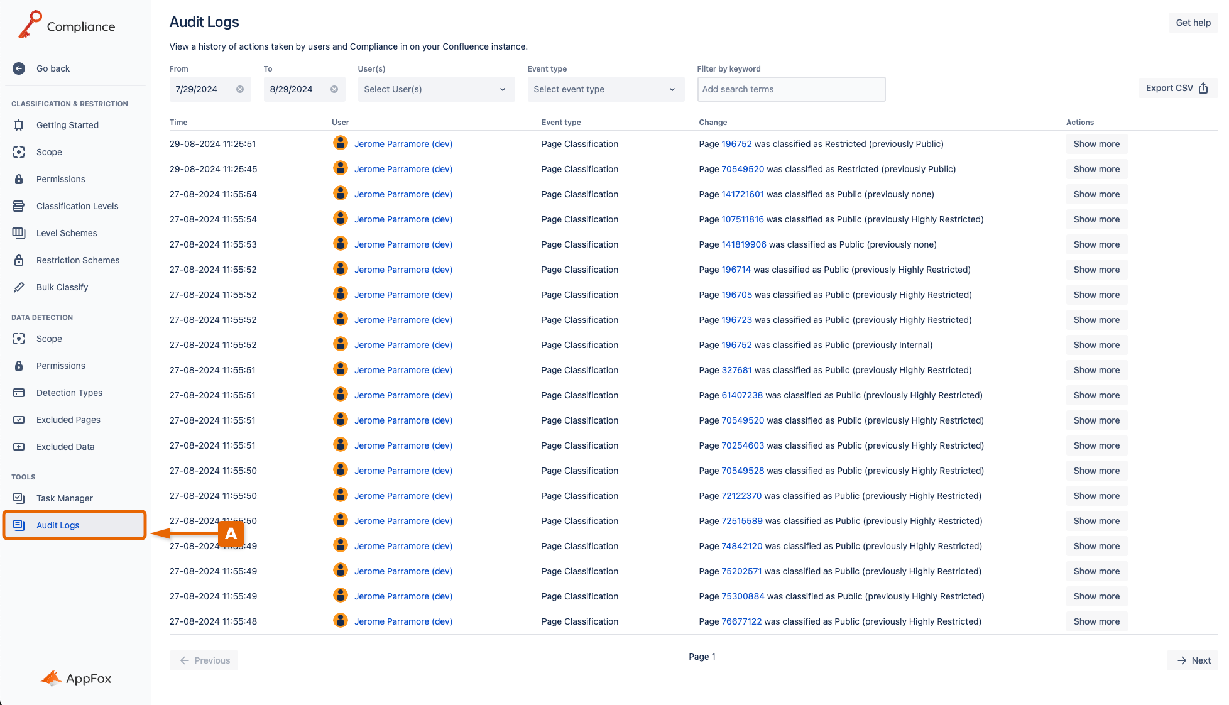This screenshot has width=1229, height=705.
Task: Click the Restriction Schemes lock icon
Action: point(19,260)
